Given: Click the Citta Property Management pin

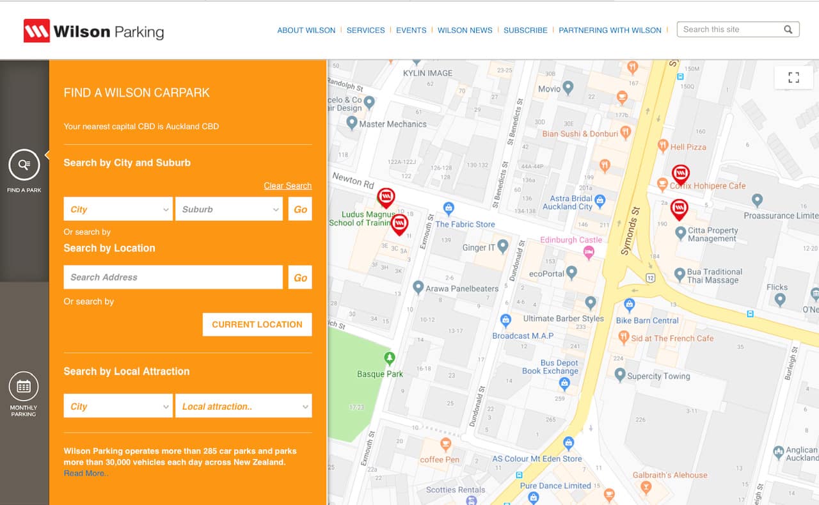Looking at the screenshot, I should [681, 233].
